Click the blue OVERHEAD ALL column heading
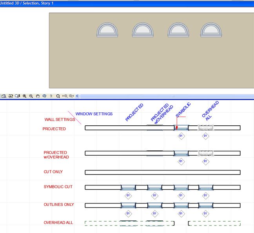 [x=210, y=111]
